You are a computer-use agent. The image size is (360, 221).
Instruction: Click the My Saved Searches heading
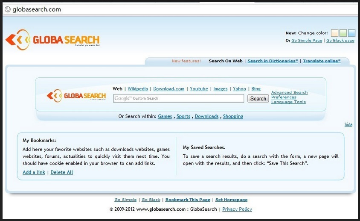click(204, 147)
